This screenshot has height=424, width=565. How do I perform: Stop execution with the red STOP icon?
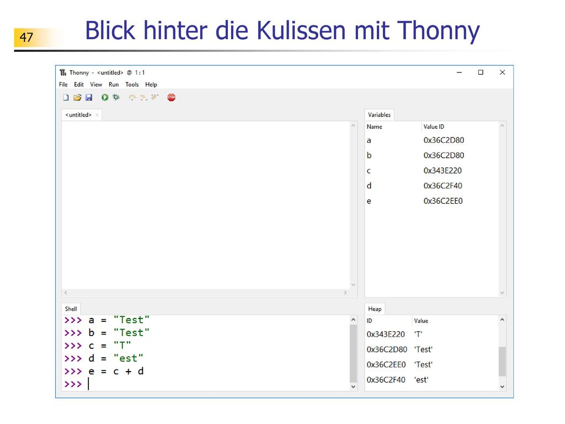tap(172, 97)
